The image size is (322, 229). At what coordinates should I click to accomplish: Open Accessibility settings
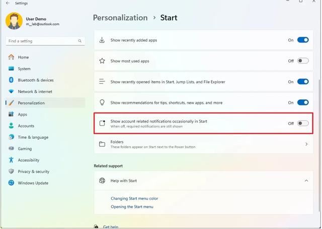28,160
